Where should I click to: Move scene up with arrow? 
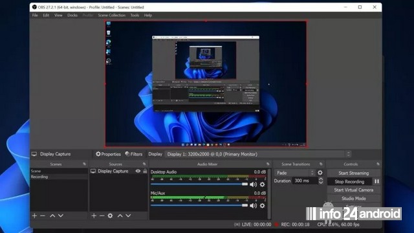52,216
